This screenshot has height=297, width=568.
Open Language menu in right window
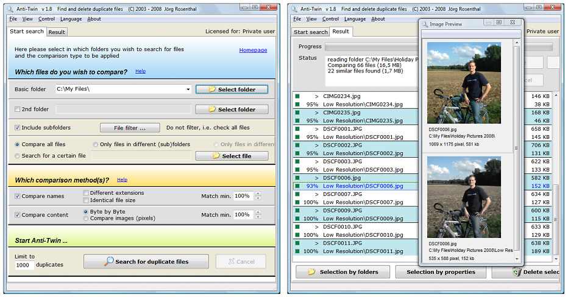click(355, 19)
